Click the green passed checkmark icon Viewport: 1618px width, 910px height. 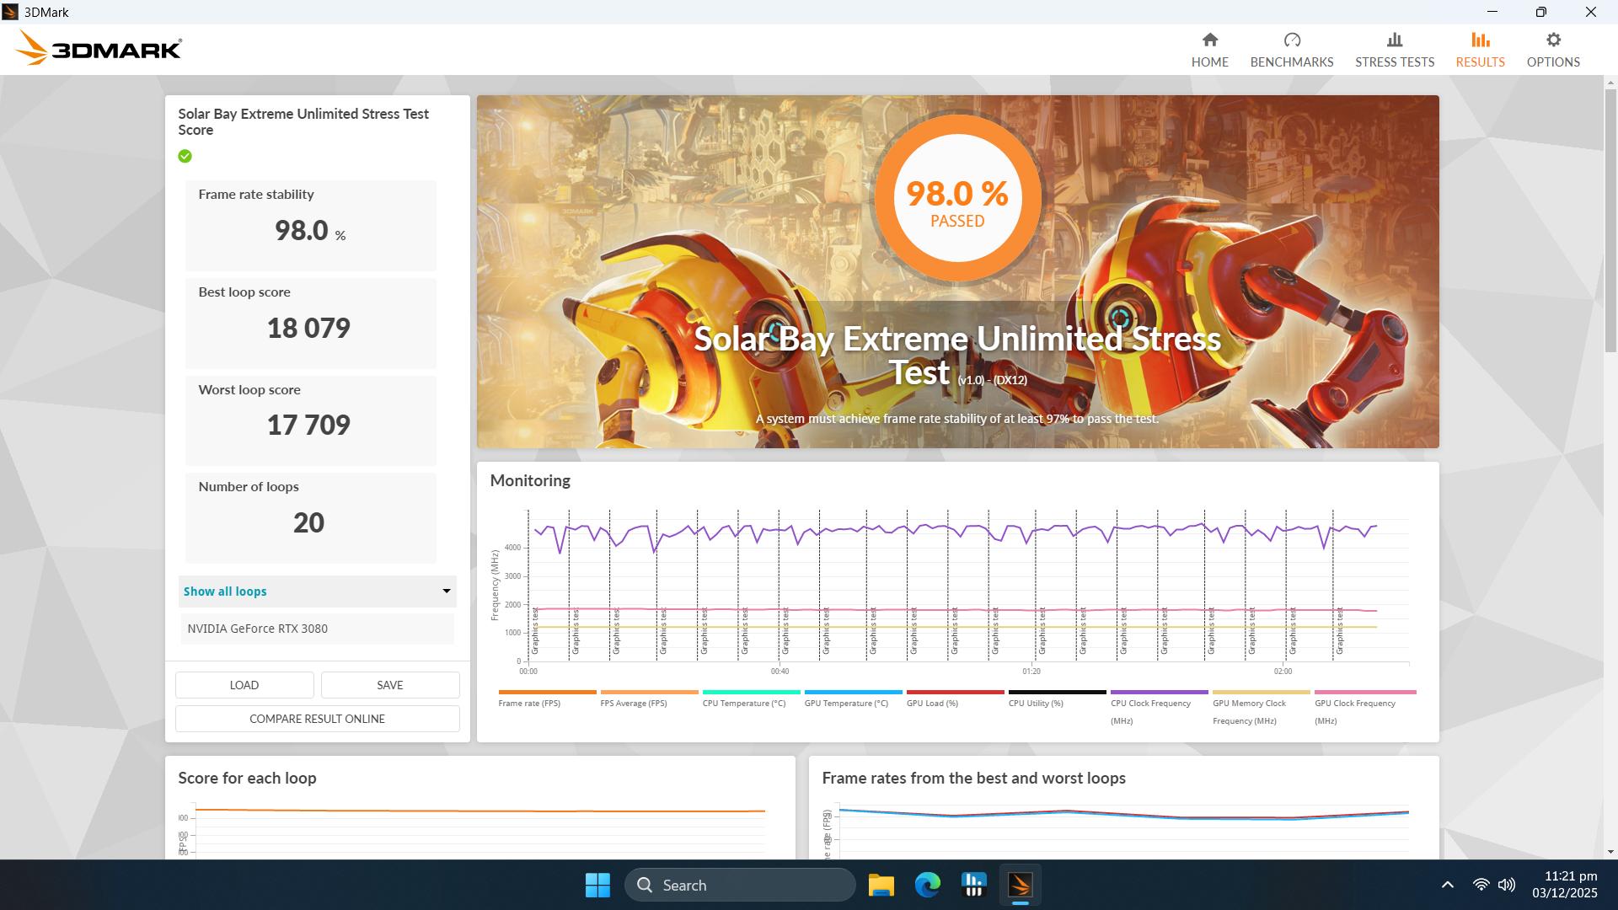(x=185, y=156)
